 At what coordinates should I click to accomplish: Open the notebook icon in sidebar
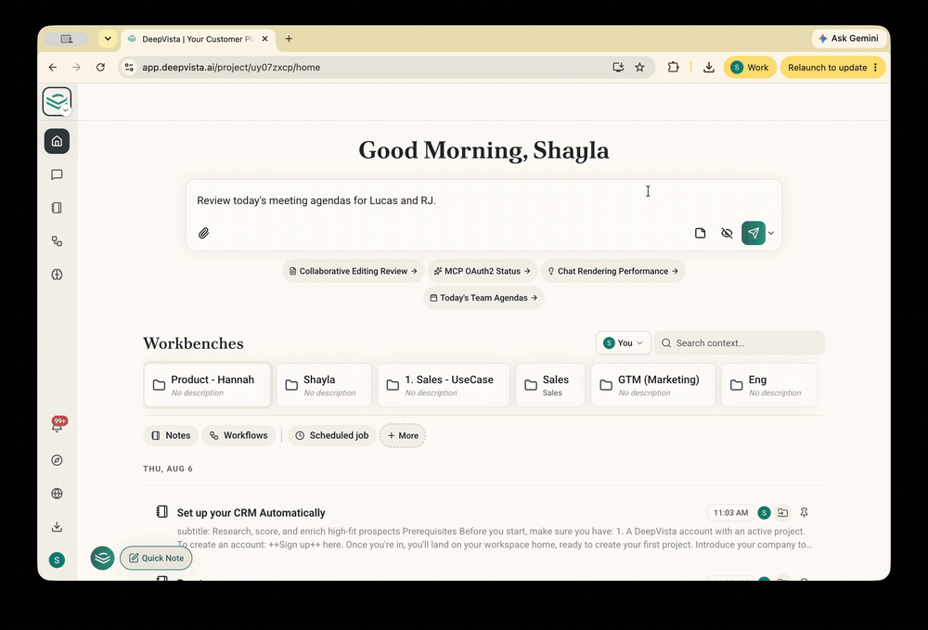click(57, 208)
